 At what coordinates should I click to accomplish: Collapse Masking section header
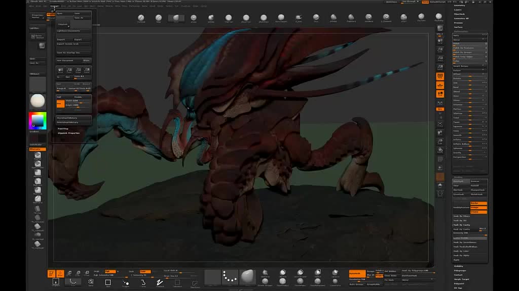458,177
